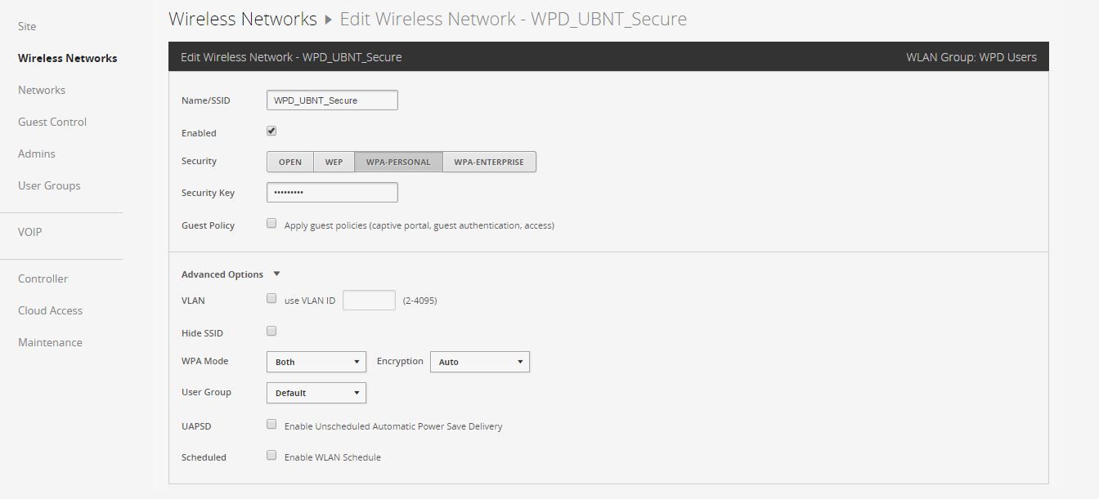1099x499 pixels.
Task: Select OPEN security option
Action: (x=289, y=162)
